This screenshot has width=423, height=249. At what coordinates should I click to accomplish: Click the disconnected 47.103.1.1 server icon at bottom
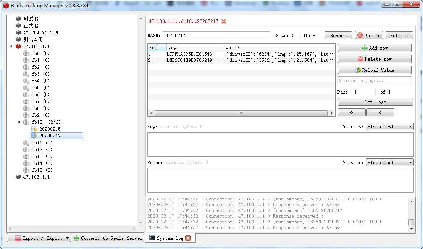click(18, 177)
